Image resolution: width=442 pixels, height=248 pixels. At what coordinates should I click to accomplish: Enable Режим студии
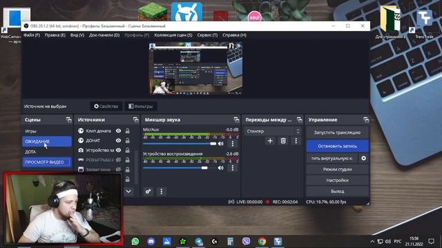(337, 169)
